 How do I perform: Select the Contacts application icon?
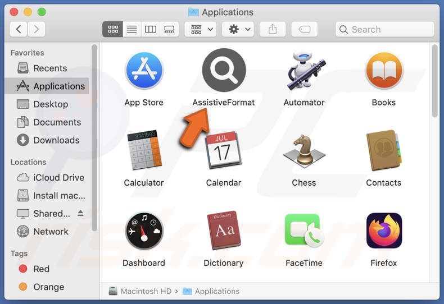[x=384, y=150]
